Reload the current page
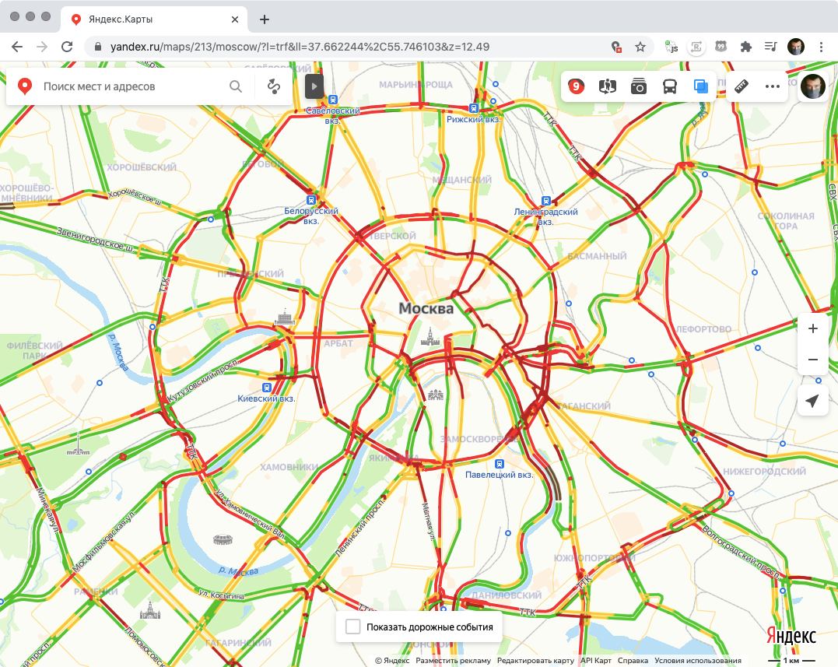The width and height of the screenshot is (838, 667). (x=67, y=47)
